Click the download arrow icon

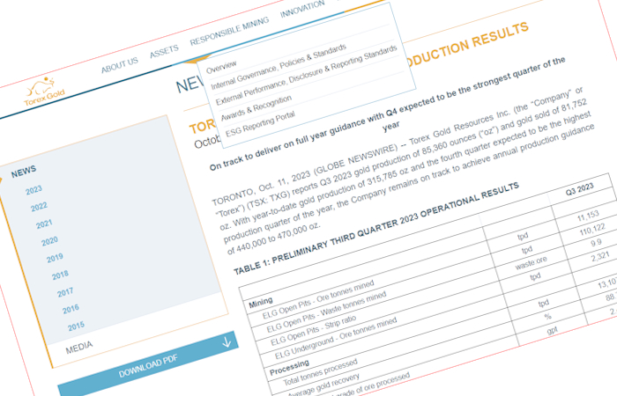click(x=227, y=341)
